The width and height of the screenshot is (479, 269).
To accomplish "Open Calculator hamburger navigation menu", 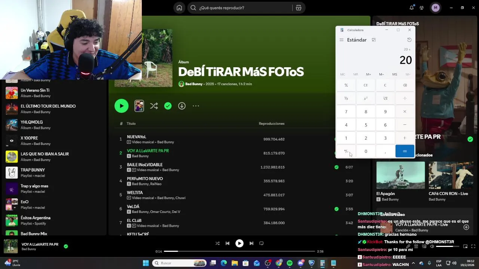I will pos(341,40).
